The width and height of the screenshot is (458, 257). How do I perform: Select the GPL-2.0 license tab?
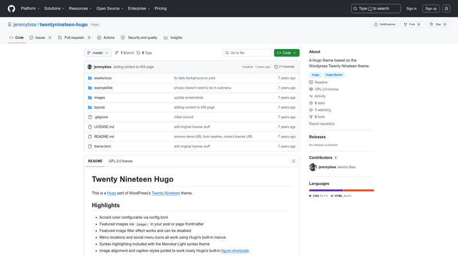pyautogui.click(x=121, y=161)
